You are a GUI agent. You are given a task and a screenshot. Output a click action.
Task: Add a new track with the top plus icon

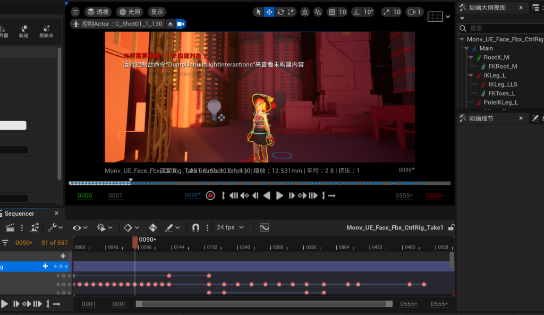63,256
